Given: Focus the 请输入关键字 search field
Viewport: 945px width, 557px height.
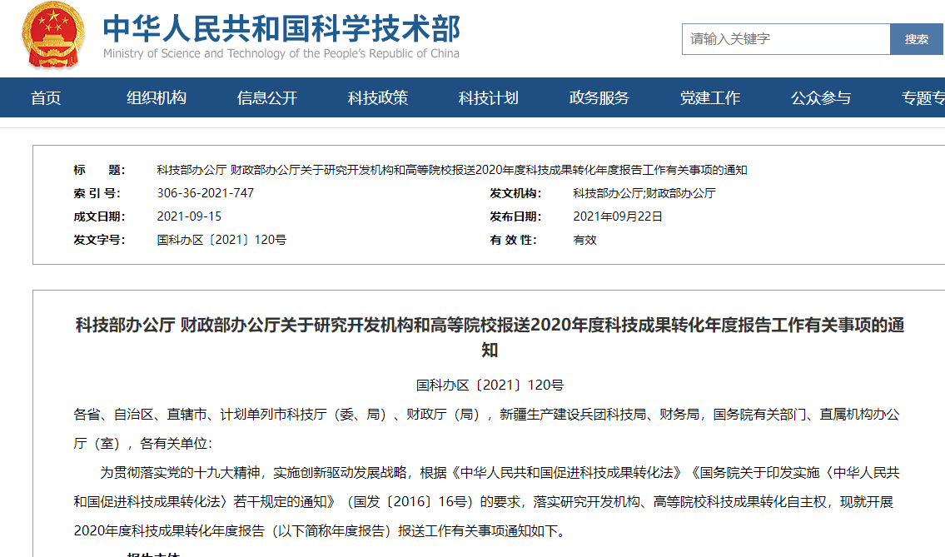Looking at the screenshot, I should coord(785,39).
